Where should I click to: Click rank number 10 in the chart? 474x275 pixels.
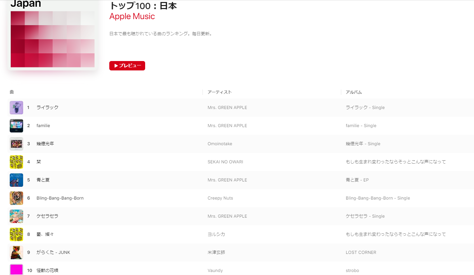29,271
